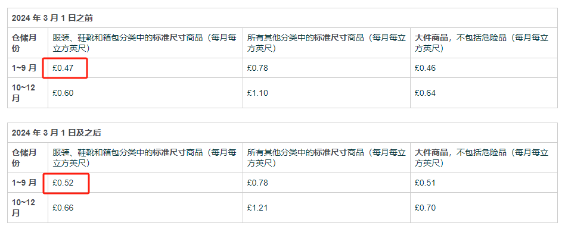565x232 pixels.
Task: Click '1~9 月' row label in first table
Action: [x=24, y=68]
